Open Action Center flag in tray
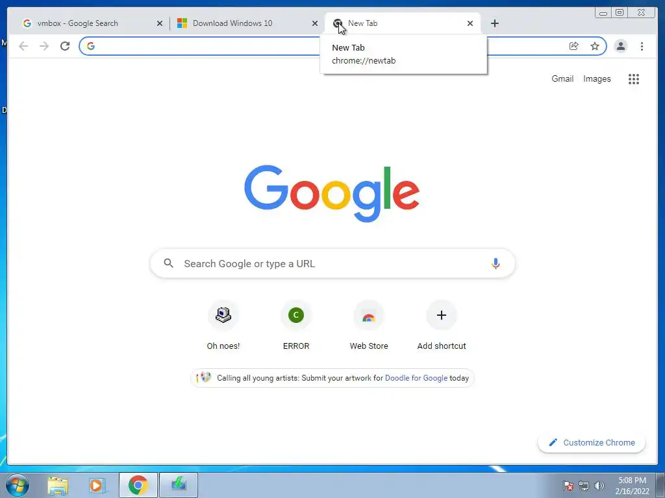665x498 pixels. [x=568, y=486]
